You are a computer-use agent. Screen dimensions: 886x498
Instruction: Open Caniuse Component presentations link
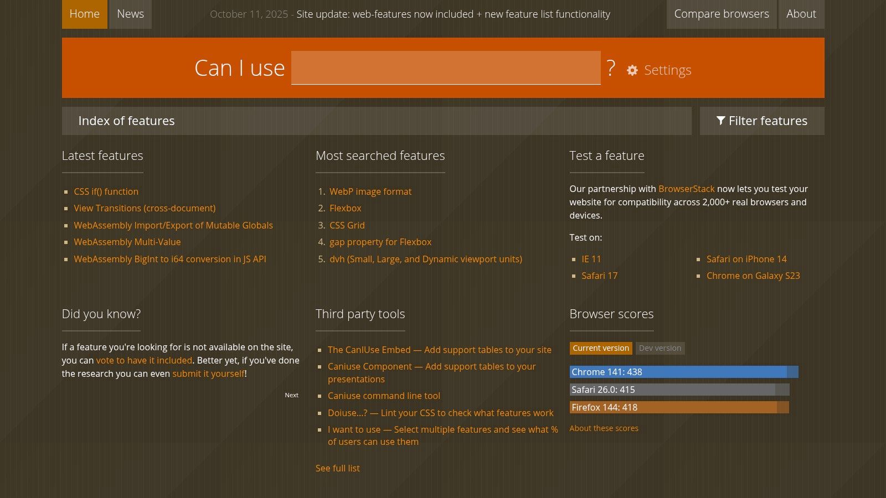pyautogui.click(x=432, y=372)
